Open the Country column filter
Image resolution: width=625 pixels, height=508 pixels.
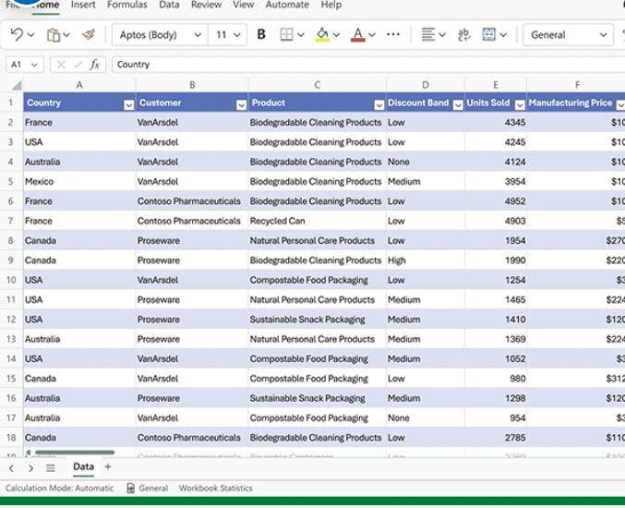click(x=128, y=104)
